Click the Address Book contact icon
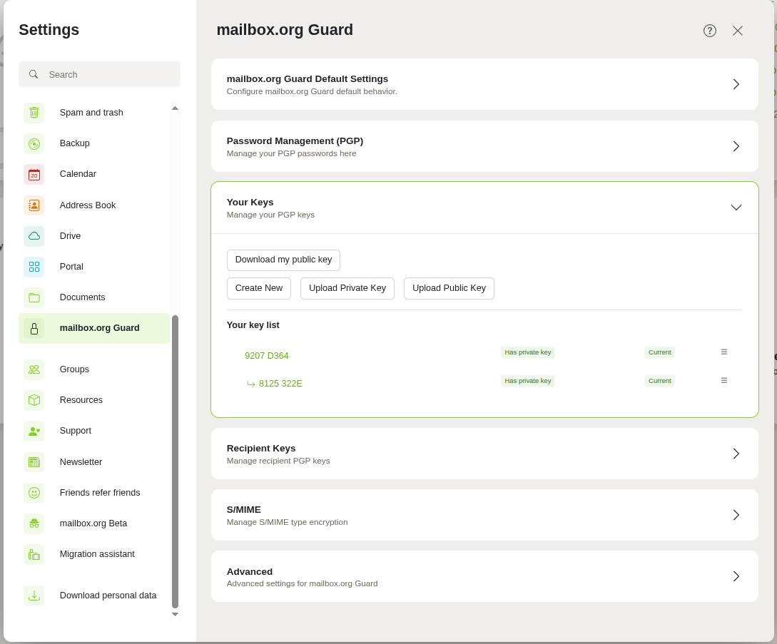The height and width of the screenshot is (644, 777). (34, 205)
